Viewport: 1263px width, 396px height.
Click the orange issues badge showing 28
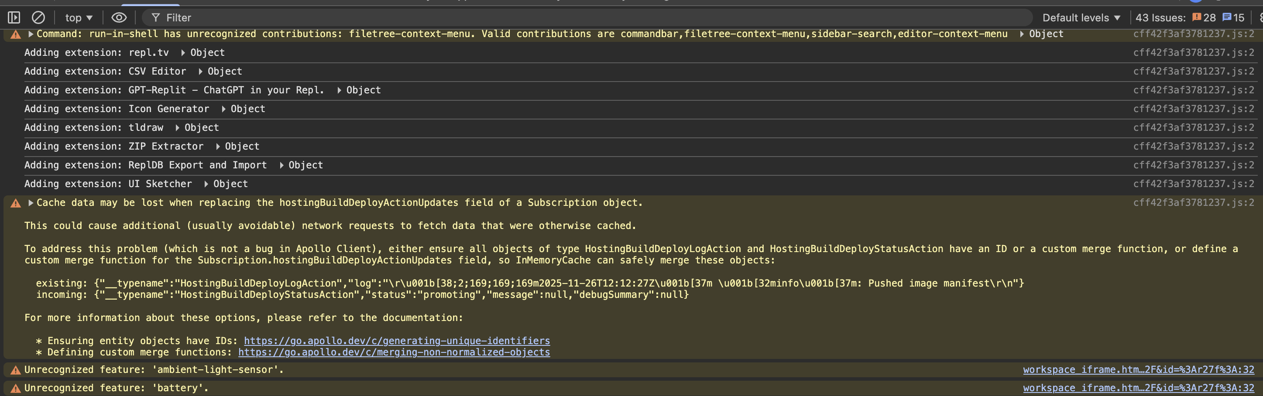coord(1204,17)
